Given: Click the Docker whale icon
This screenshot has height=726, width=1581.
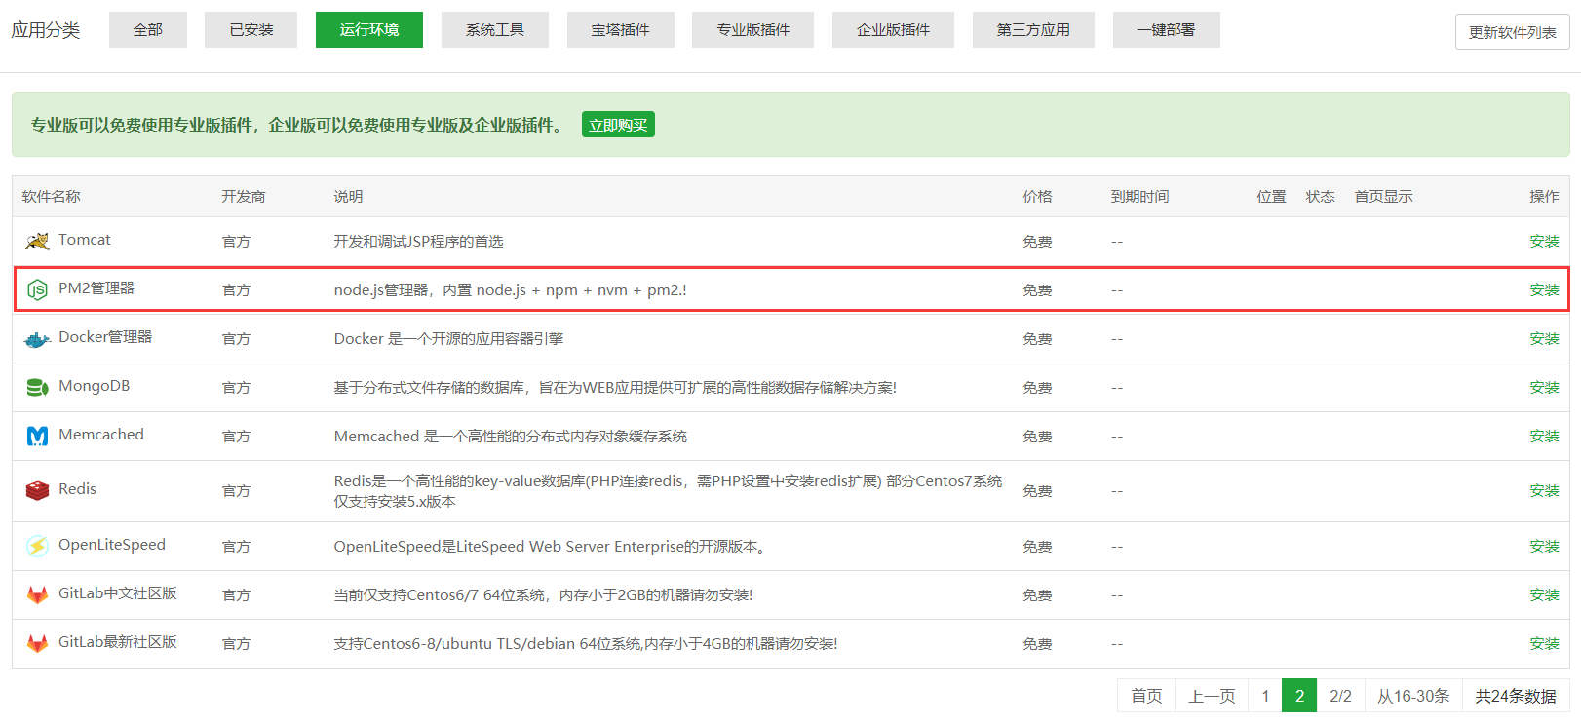Looking at the screenshot, I should (x=37, y=339).
